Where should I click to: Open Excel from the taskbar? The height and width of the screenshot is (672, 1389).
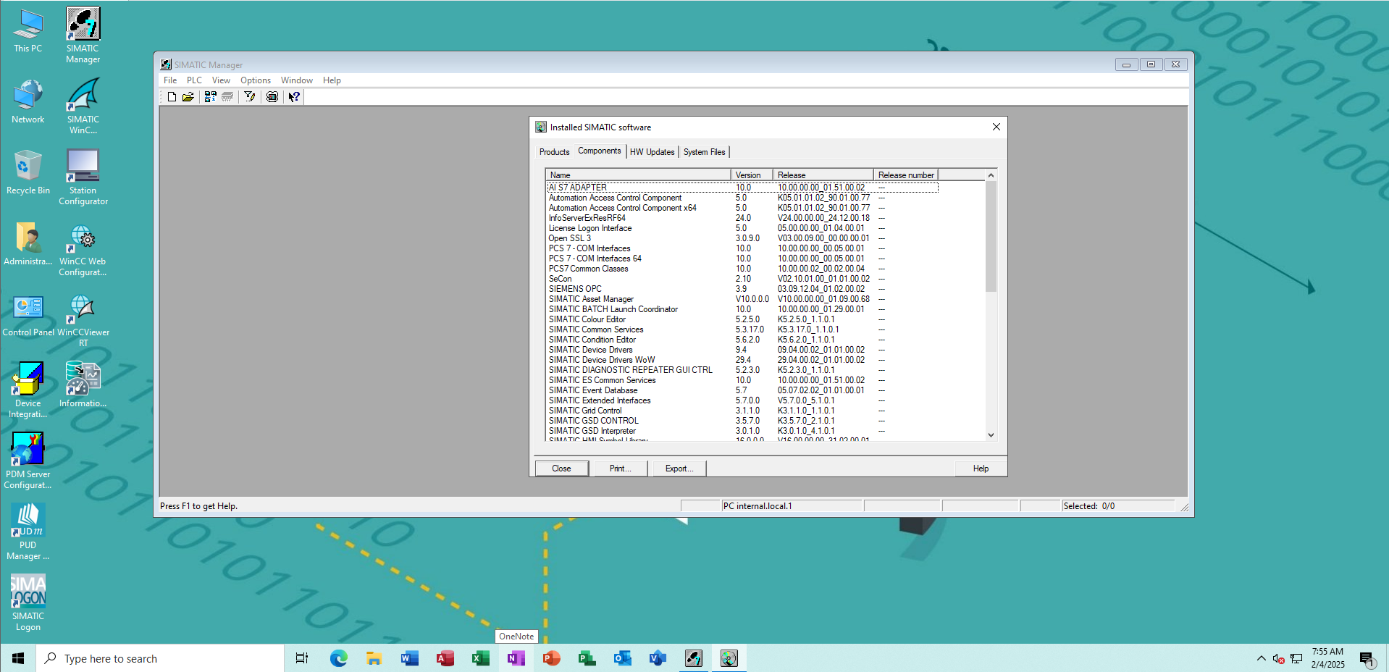point(480,658)
